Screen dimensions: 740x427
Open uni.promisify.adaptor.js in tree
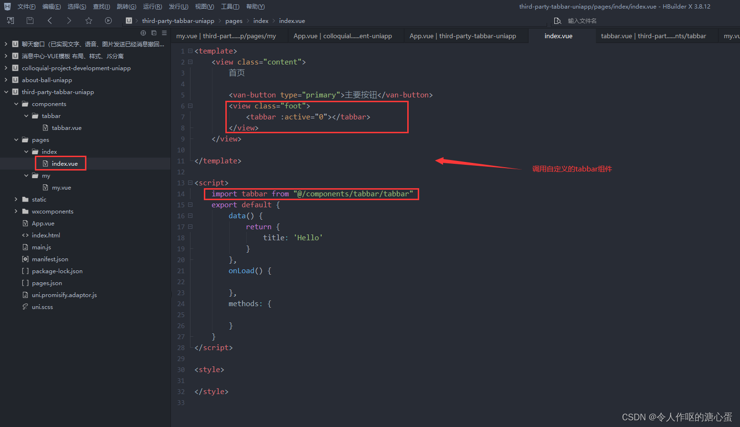(x=64, y=295)
